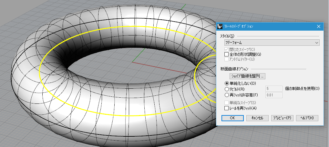Select the リビルト(R) radio option
Screen dimensions: 329x147
pos(227,89)
